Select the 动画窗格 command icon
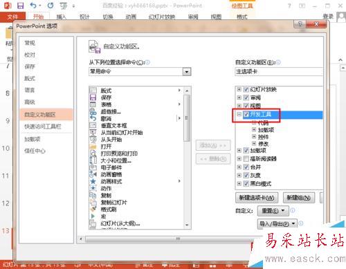This screenshot has height=269, width=346. [x=93, y=174]
